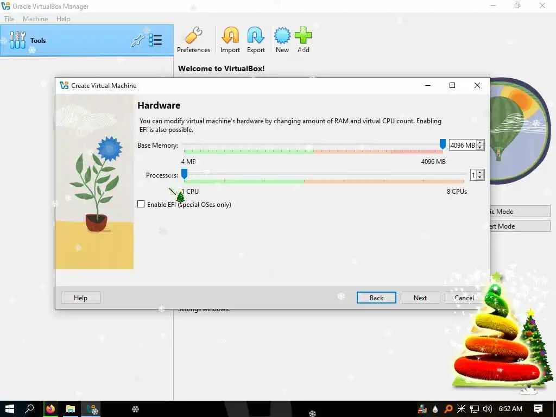Open the Machine menu
This screenshot has height=417, width=556.
[35, 19]
